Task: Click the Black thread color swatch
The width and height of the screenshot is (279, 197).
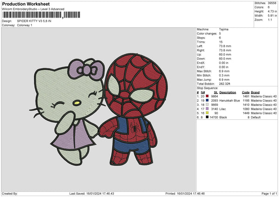Action: (207, 117)
